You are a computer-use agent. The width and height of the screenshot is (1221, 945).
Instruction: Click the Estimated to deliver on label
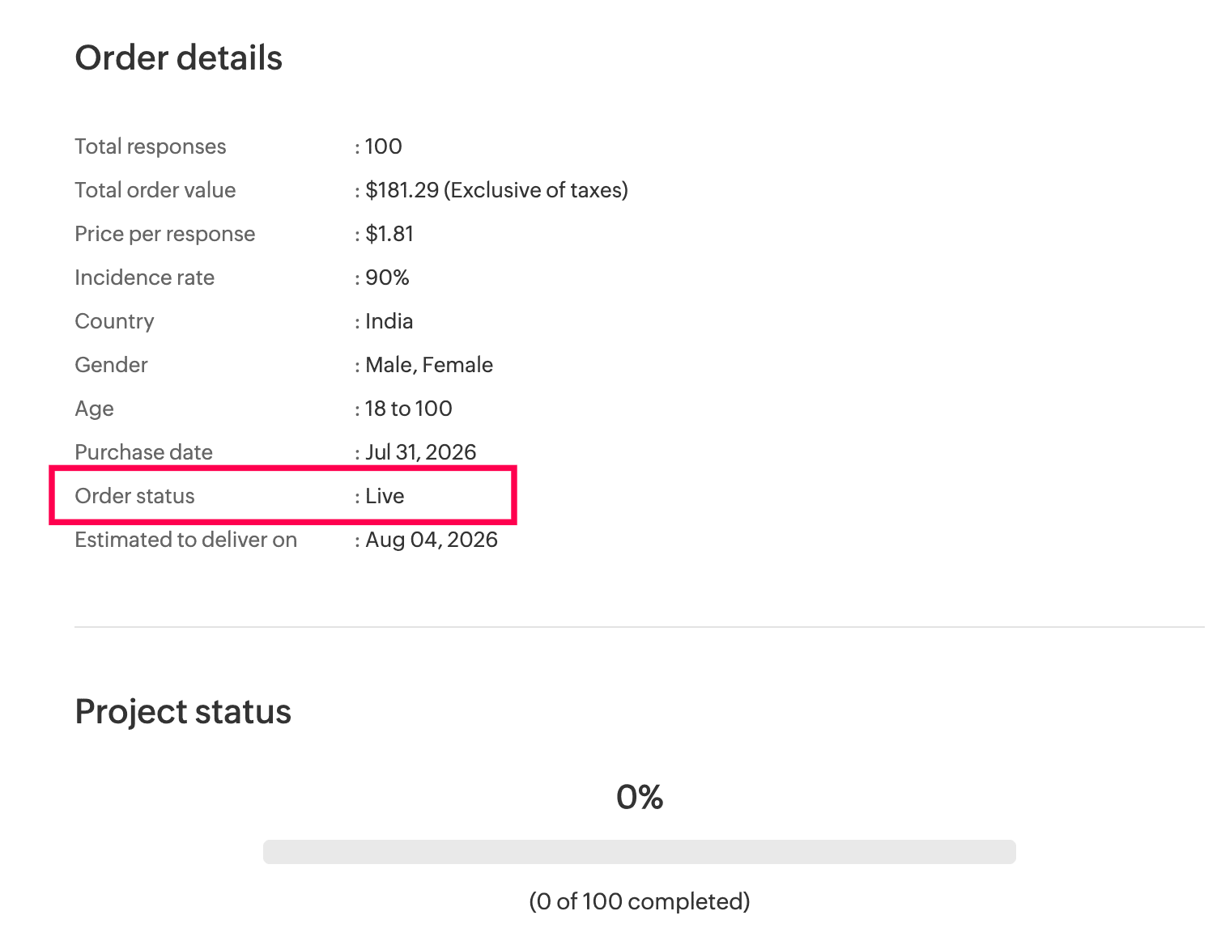click(186, 540)
